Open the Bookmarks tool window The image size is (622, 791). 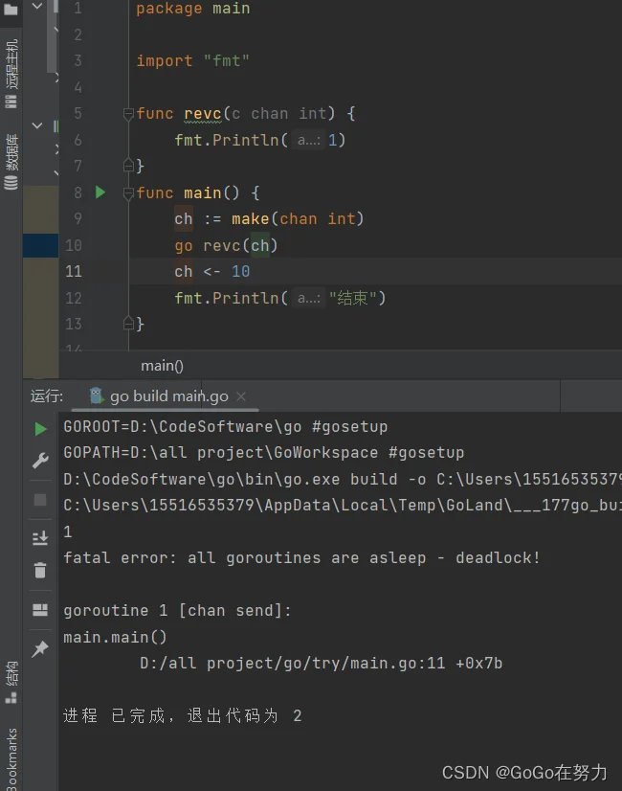pyautogui.click(x=11, y=758)
